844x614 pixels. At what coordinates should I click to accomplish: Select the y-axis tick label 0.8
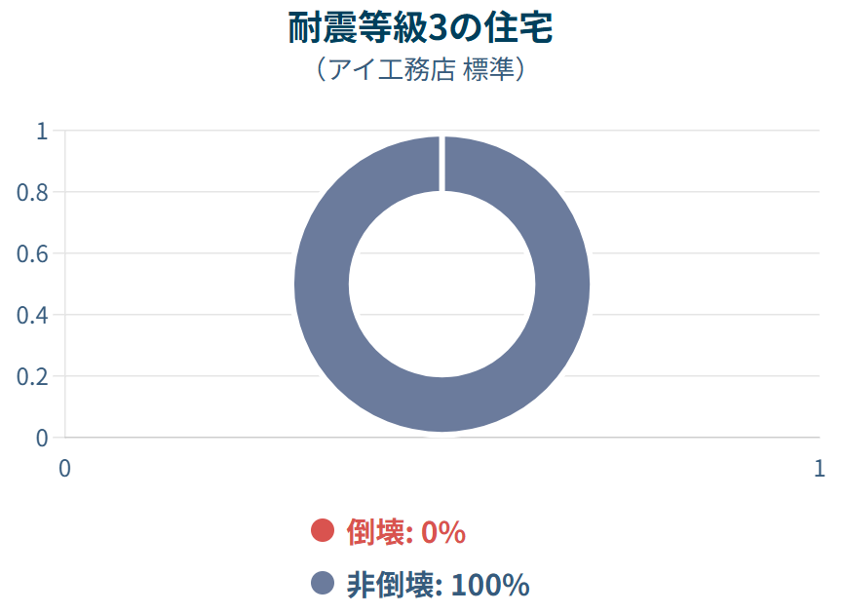click(x=33, y=192)
